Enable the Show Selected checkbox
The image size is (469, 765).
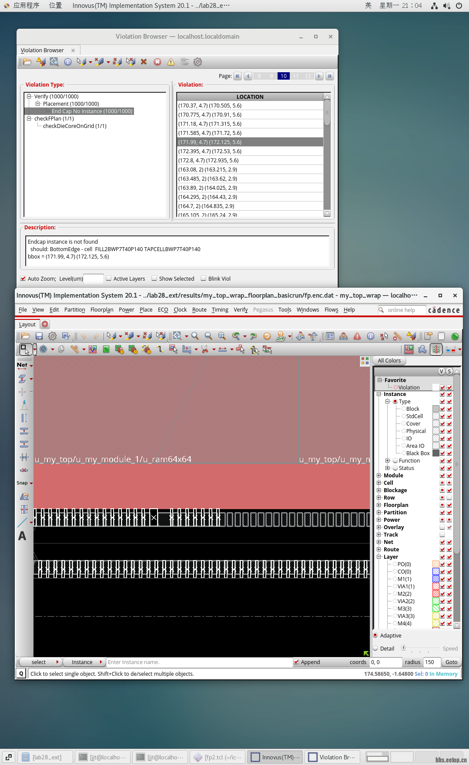[154, 278]
